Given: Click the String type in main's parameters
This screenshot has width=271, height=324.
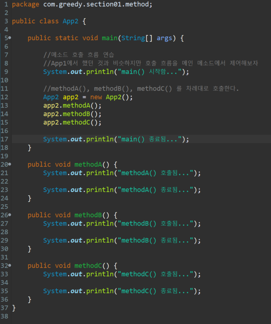Looking at the screenshot, I should pyautogui.click(x=133, y=38).
